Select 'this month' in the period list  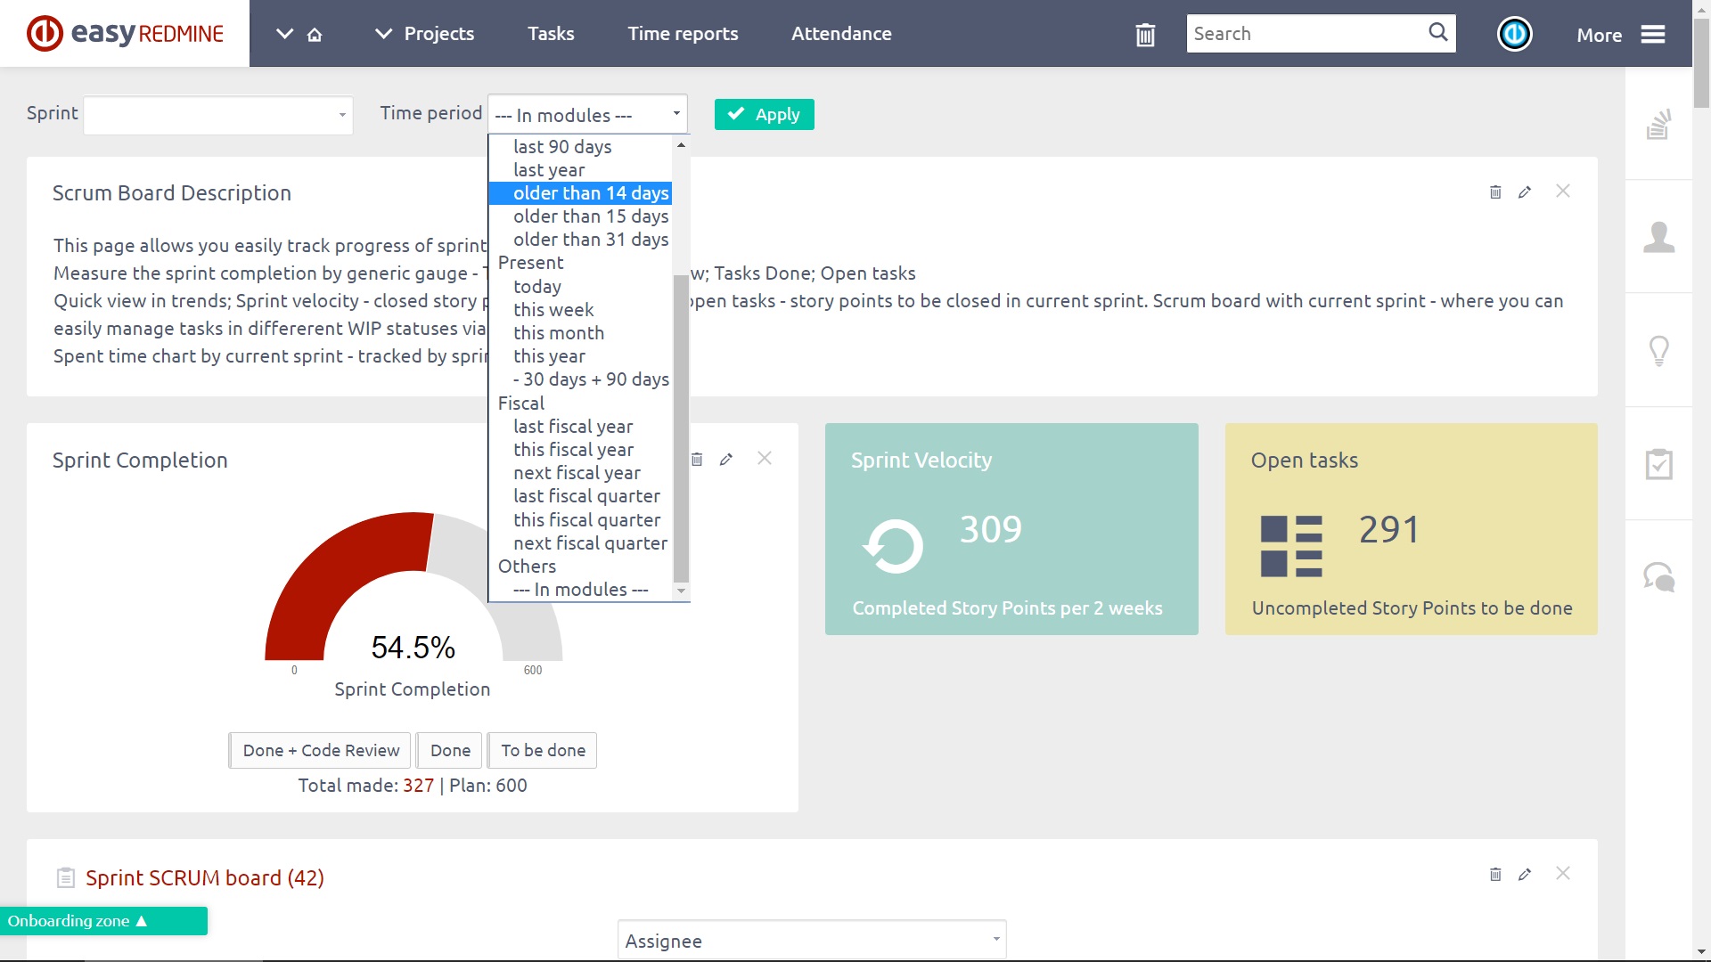[559, 333]
